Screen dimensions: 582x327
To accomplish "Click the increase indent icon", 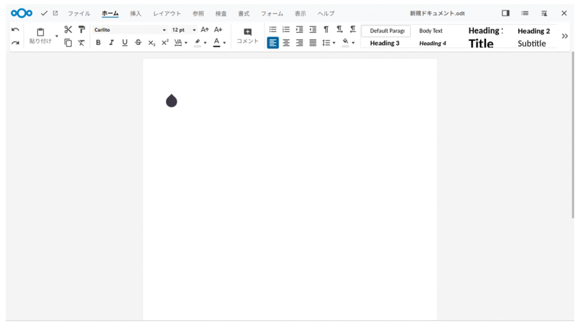I will pyautogui.click(x=300, y=30).
